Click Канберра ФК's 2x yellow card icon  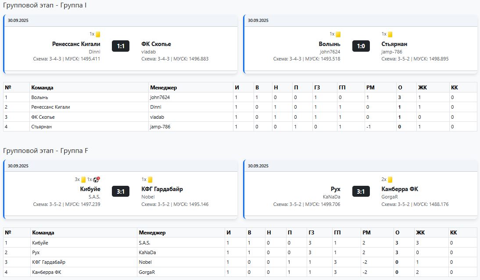tap(390, 179)
